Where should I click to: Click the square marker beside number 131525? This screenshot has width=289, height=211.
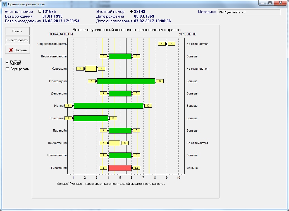point(40,11)
